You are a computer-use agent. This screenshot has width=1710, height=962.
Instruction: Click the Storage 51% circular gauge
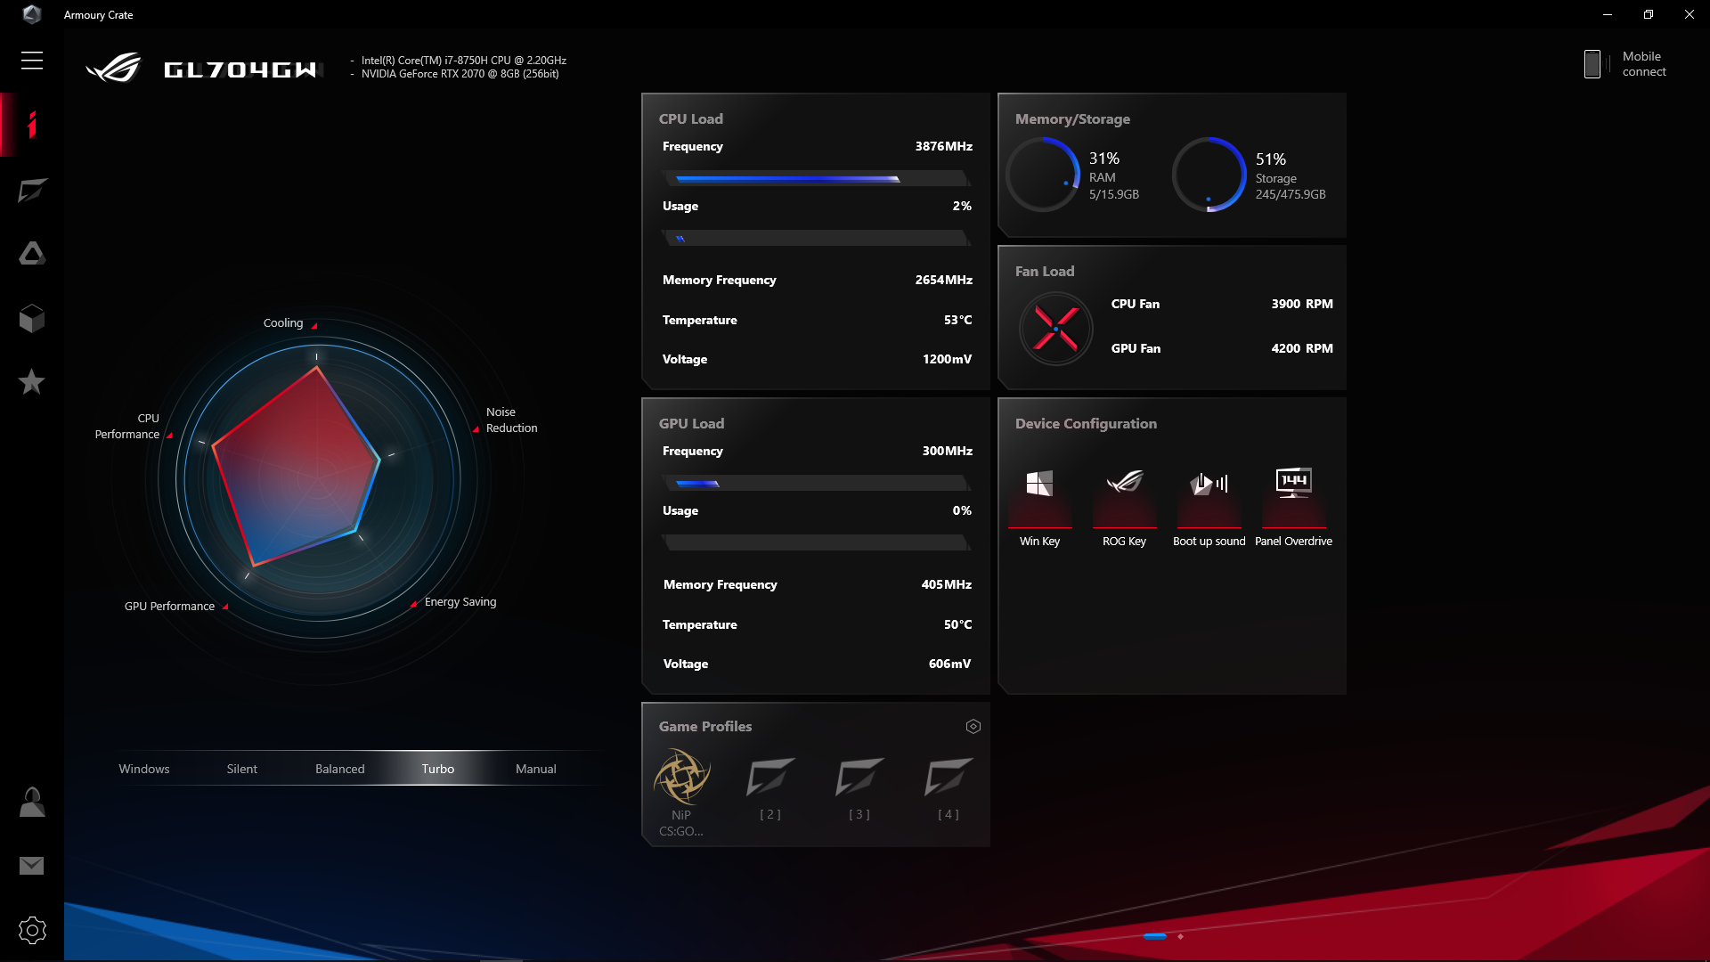pyautogui.click(x=1209, y=175)
